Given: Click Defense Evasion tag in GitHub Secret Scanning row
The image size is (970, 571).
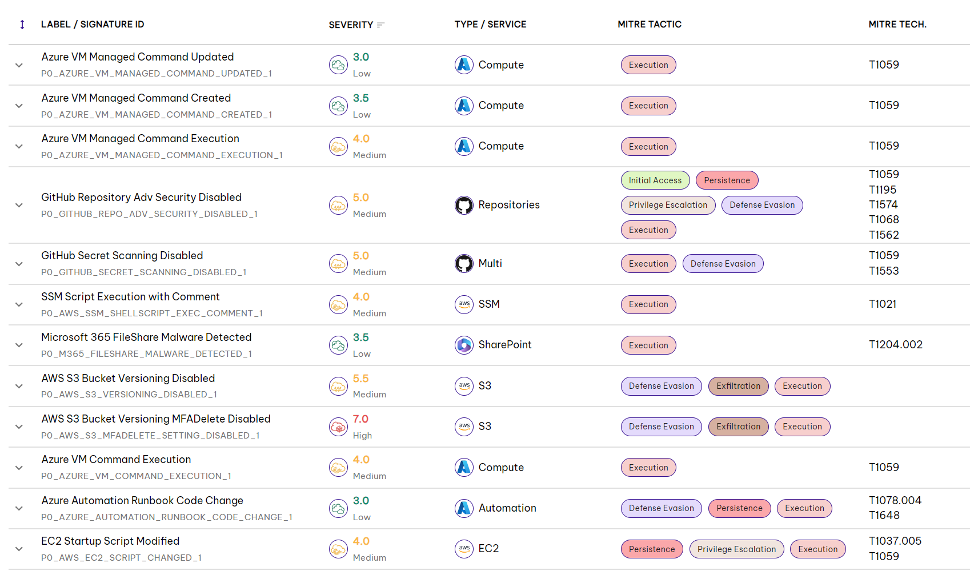Looking at the screenshot, I should (x=723, y=264).
